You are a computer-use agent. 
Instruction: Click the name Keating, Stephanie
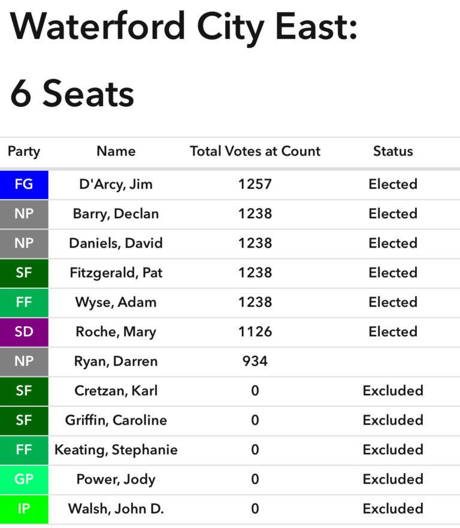tap(116, 450)
